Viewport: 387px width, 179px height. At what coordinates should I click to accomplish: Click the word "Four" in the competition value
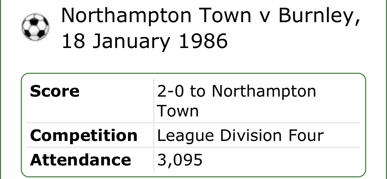pos(308,136)
